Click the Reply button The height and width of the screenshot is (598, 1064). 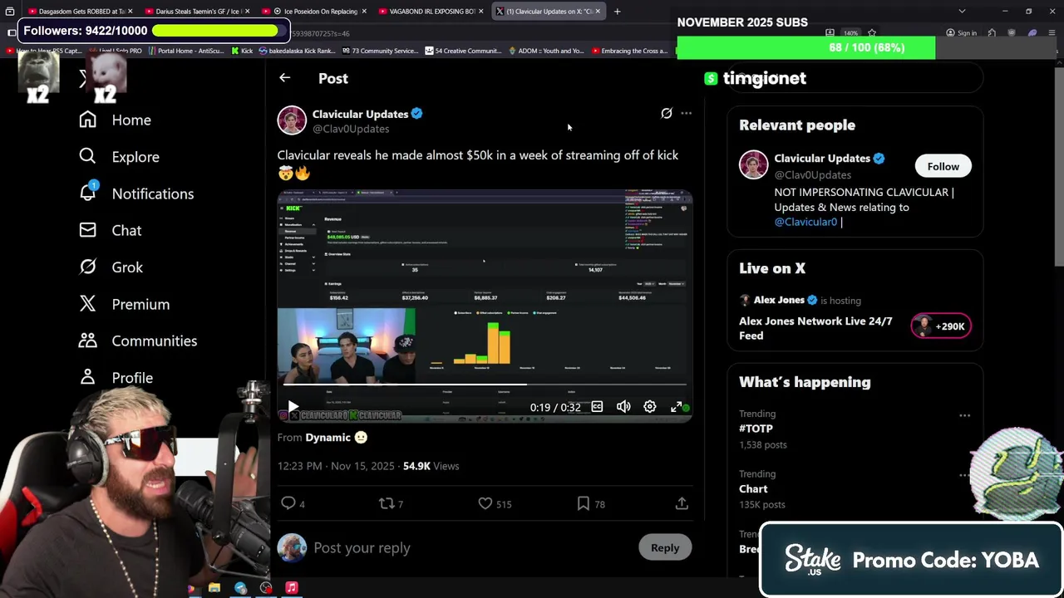tap(665, 548)
